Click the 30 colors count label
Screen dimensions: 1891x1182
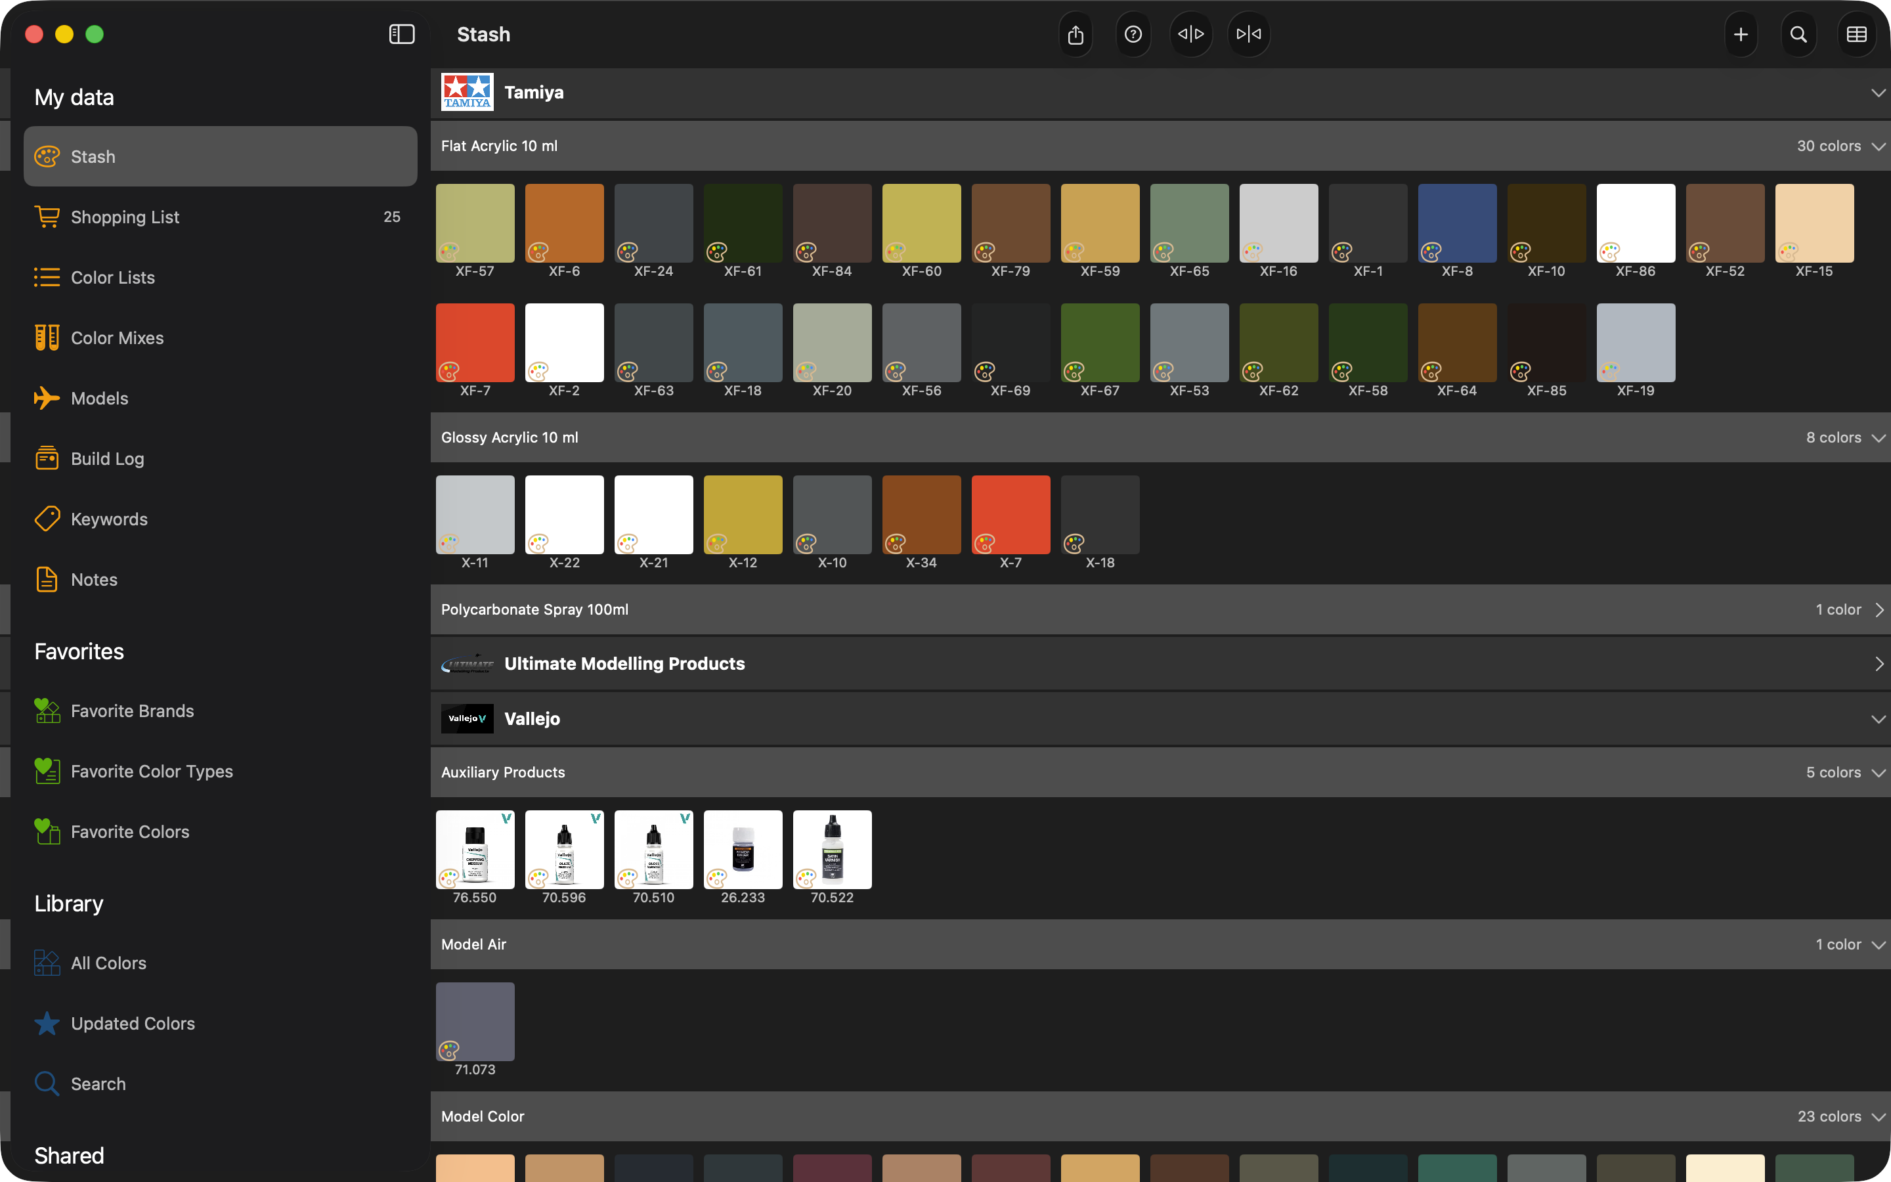point(1829,146)
